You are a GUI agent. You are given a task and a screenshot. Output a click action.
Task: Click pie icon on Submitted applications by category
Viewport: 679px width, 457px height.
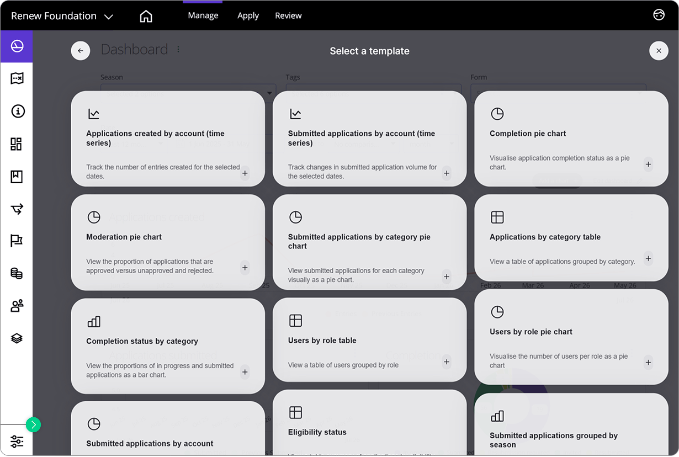click(295, 217)
